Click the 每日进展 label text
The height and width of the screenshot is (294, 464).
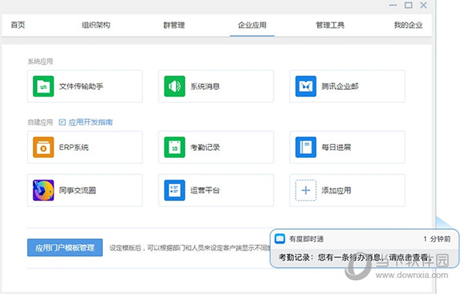click(336, 147)
